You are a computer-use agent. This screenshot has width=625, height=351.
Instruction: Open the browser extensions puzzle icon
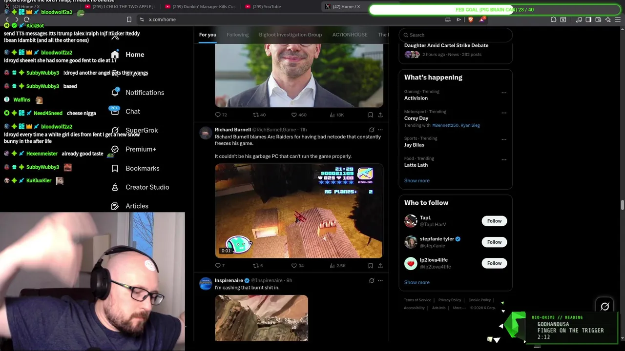click(x=553, y=19)
